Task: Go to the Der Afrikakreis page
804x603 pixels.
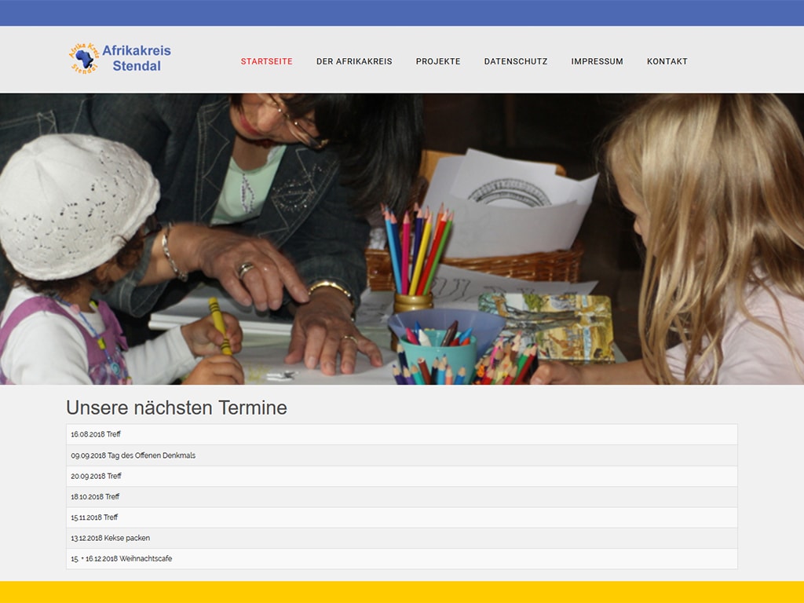Action: pos(354,61)
